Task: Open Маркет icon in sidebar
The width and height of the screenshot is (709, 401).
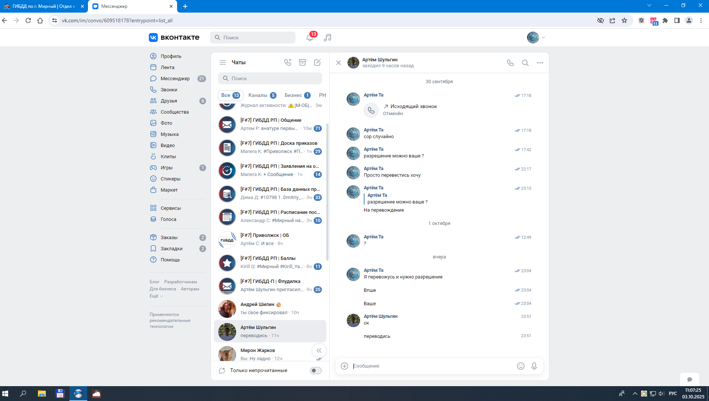Action: pos(153,190)
